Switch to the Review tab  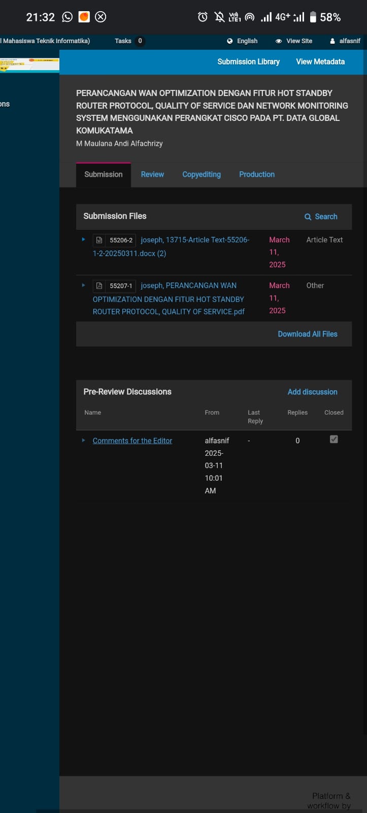click(x=152, y=174)
